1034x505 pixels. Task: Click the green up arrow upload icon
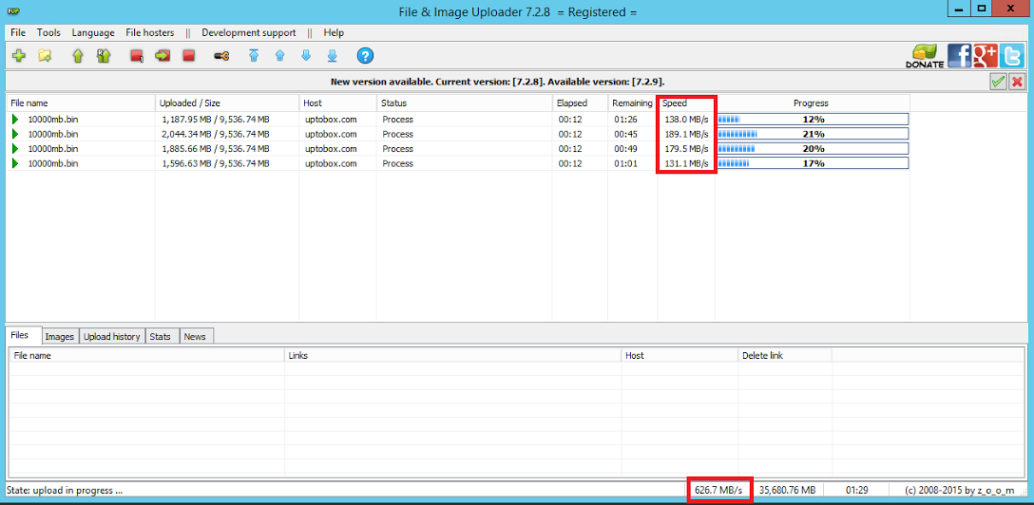[78, 57]
